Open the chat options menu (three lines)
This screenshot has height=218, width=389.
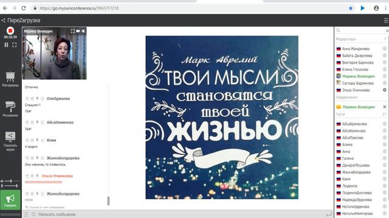[26, 214]
